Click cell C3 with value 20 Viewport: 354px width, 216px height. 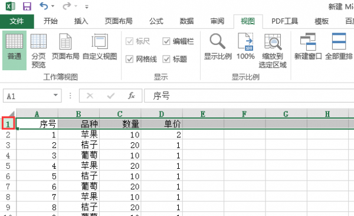120,145
